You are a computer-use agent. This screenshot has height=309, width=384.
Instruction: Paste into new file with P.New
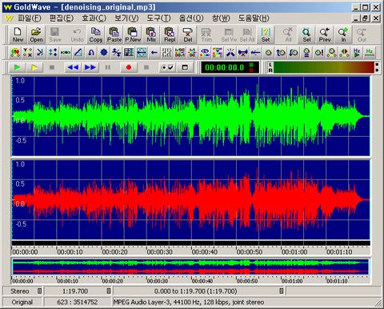pyautogui.click(x=133, y=34)
